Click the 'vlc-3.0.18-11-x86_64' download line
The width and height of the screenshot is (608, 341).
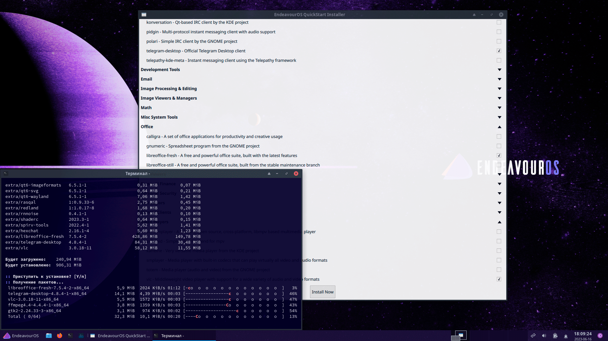pyautogui.click(x=152, y=299)
